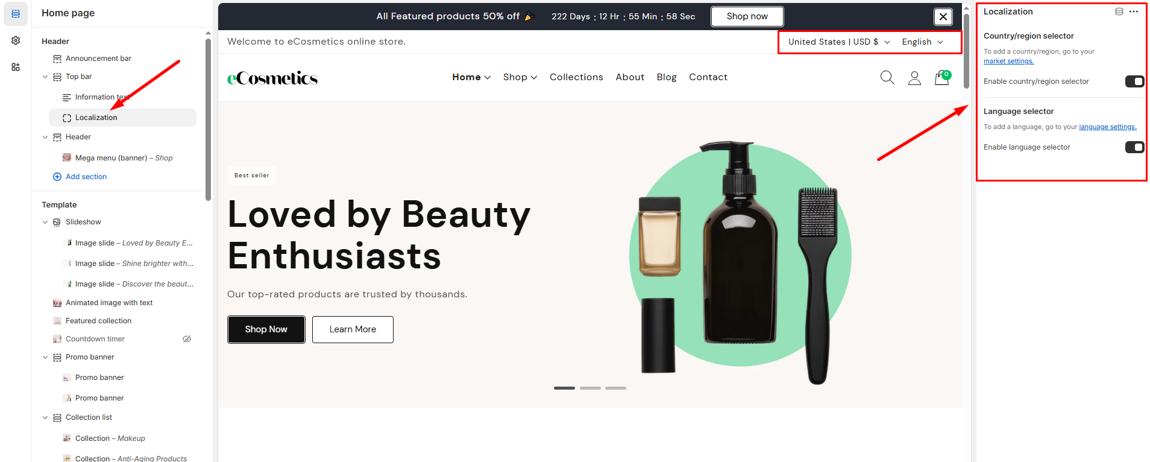The width and height of the screenshot is (1150, 462).
Task: Go to Blog in store navigation
Action: [667, 77]
